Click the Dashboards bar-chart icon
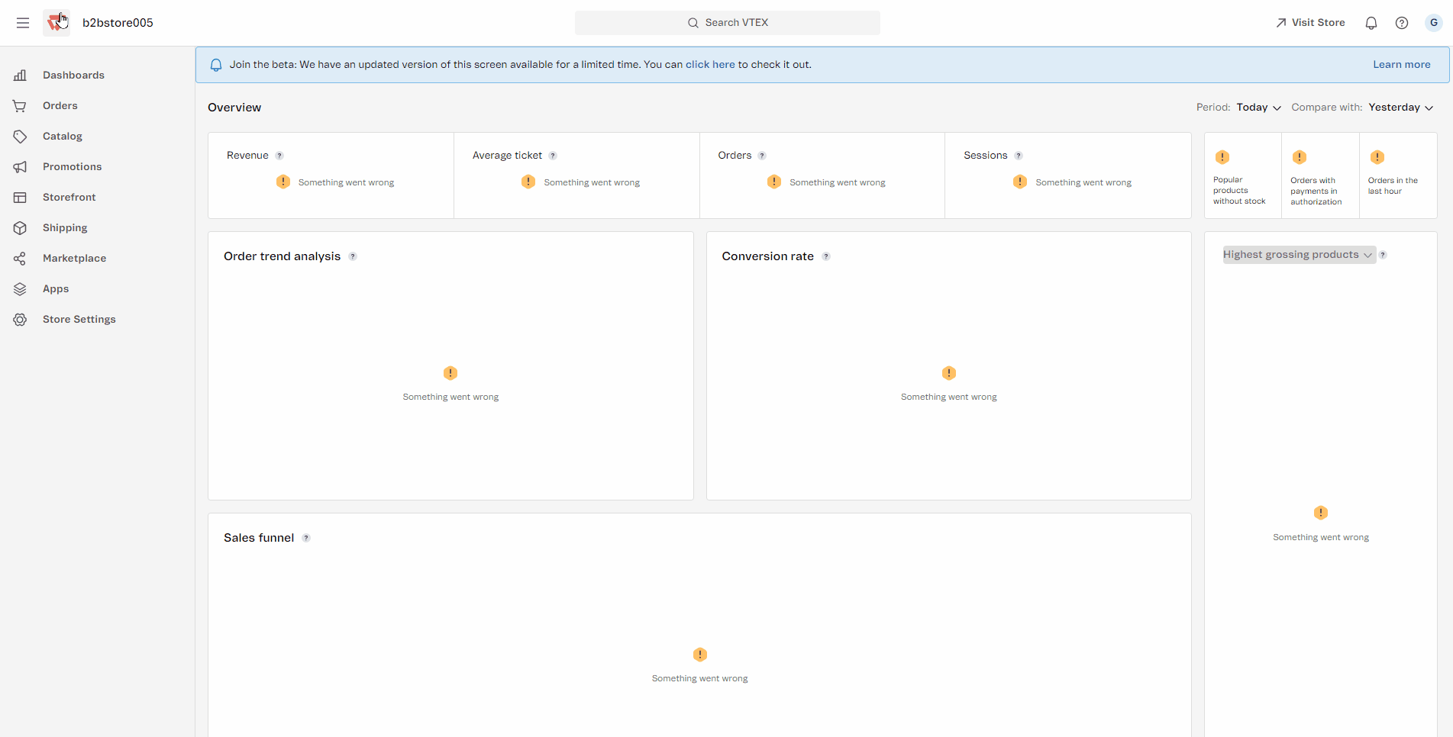This screenshot has height=737, width=1453. [x=20, y=75]
